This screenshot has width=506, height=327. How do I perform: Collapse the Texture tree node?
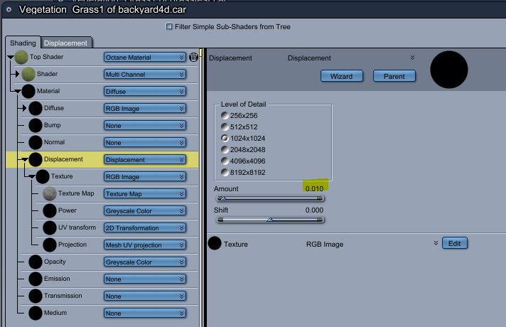point(32,176)
